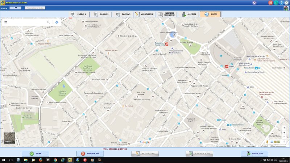Image resolution: width=290 pixels, height=163 pixels.
Task: Click the greyed Modifica button
Action: pos(145,154)
